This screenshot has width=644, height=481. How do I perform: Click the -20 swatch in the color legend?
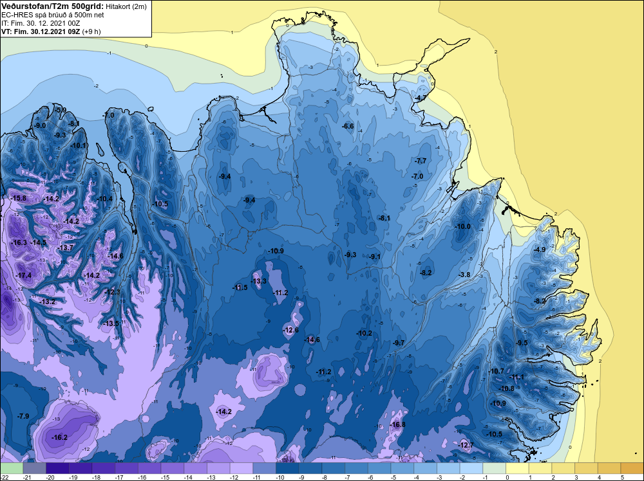[57, 468]
